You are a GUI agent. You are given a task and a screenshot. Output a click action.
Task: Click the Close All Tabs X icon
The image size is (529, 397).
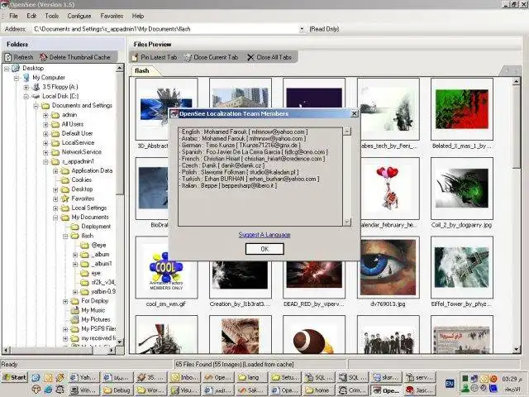pos(250,57)
